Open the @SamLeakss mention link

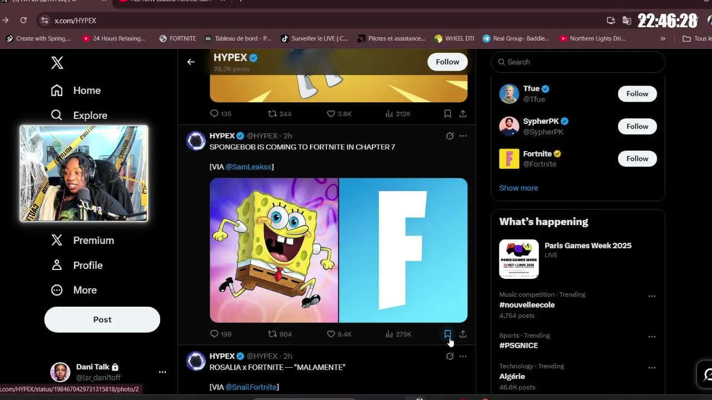point(248,167)
